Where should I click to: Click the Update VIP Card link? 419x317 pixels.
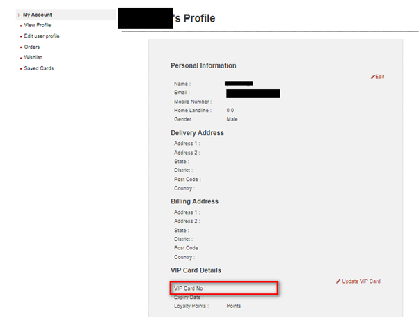click(361, 281)
